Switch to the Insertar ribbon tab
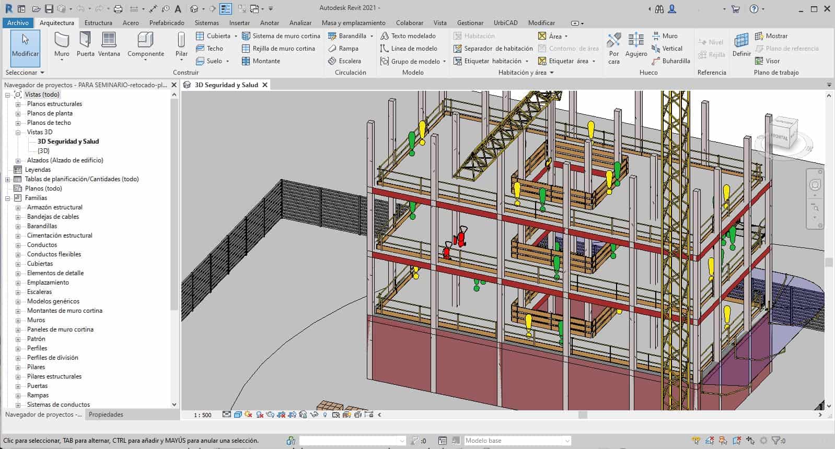 click(x=239, y=23)
